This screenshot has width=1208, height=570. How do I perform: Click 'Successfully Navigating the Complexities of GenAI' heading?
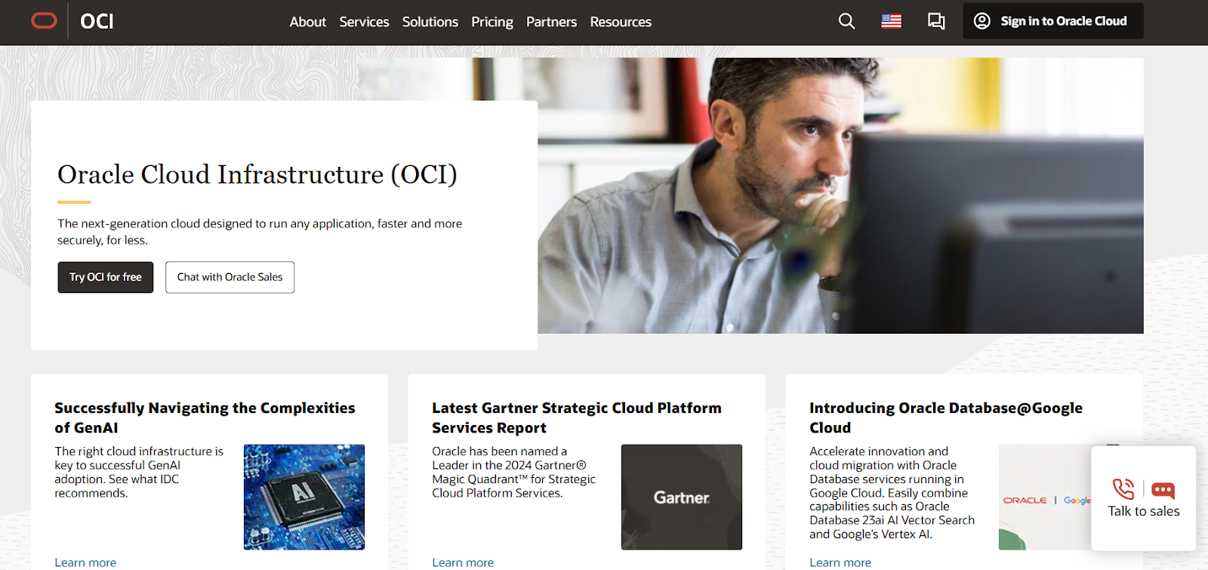(x=205, y=417)
